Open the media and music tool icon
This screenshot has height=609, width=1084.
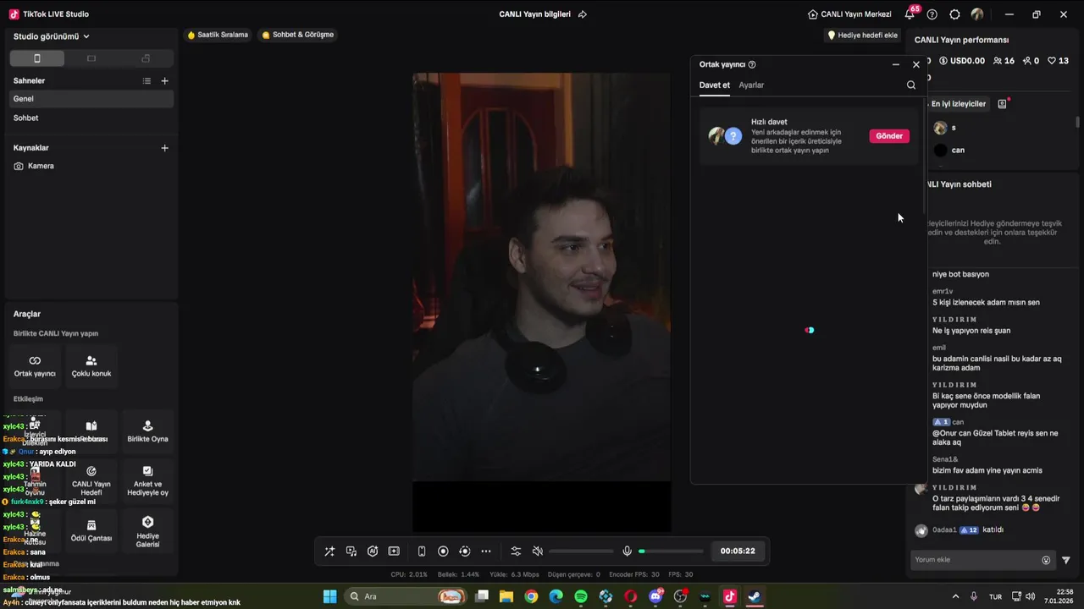click(x=351, y=551)
